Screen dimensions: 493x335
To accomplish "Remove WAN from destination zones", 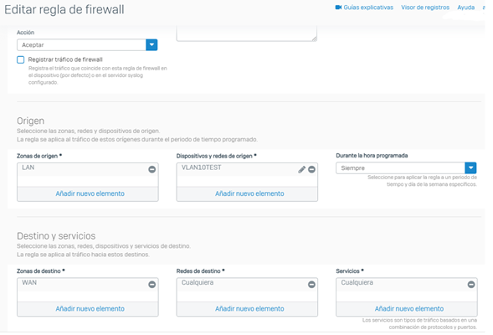I will (151, 285).
